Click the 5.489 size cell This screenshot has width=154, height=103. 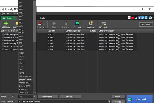pyautogui.click(x=51, y=38)
